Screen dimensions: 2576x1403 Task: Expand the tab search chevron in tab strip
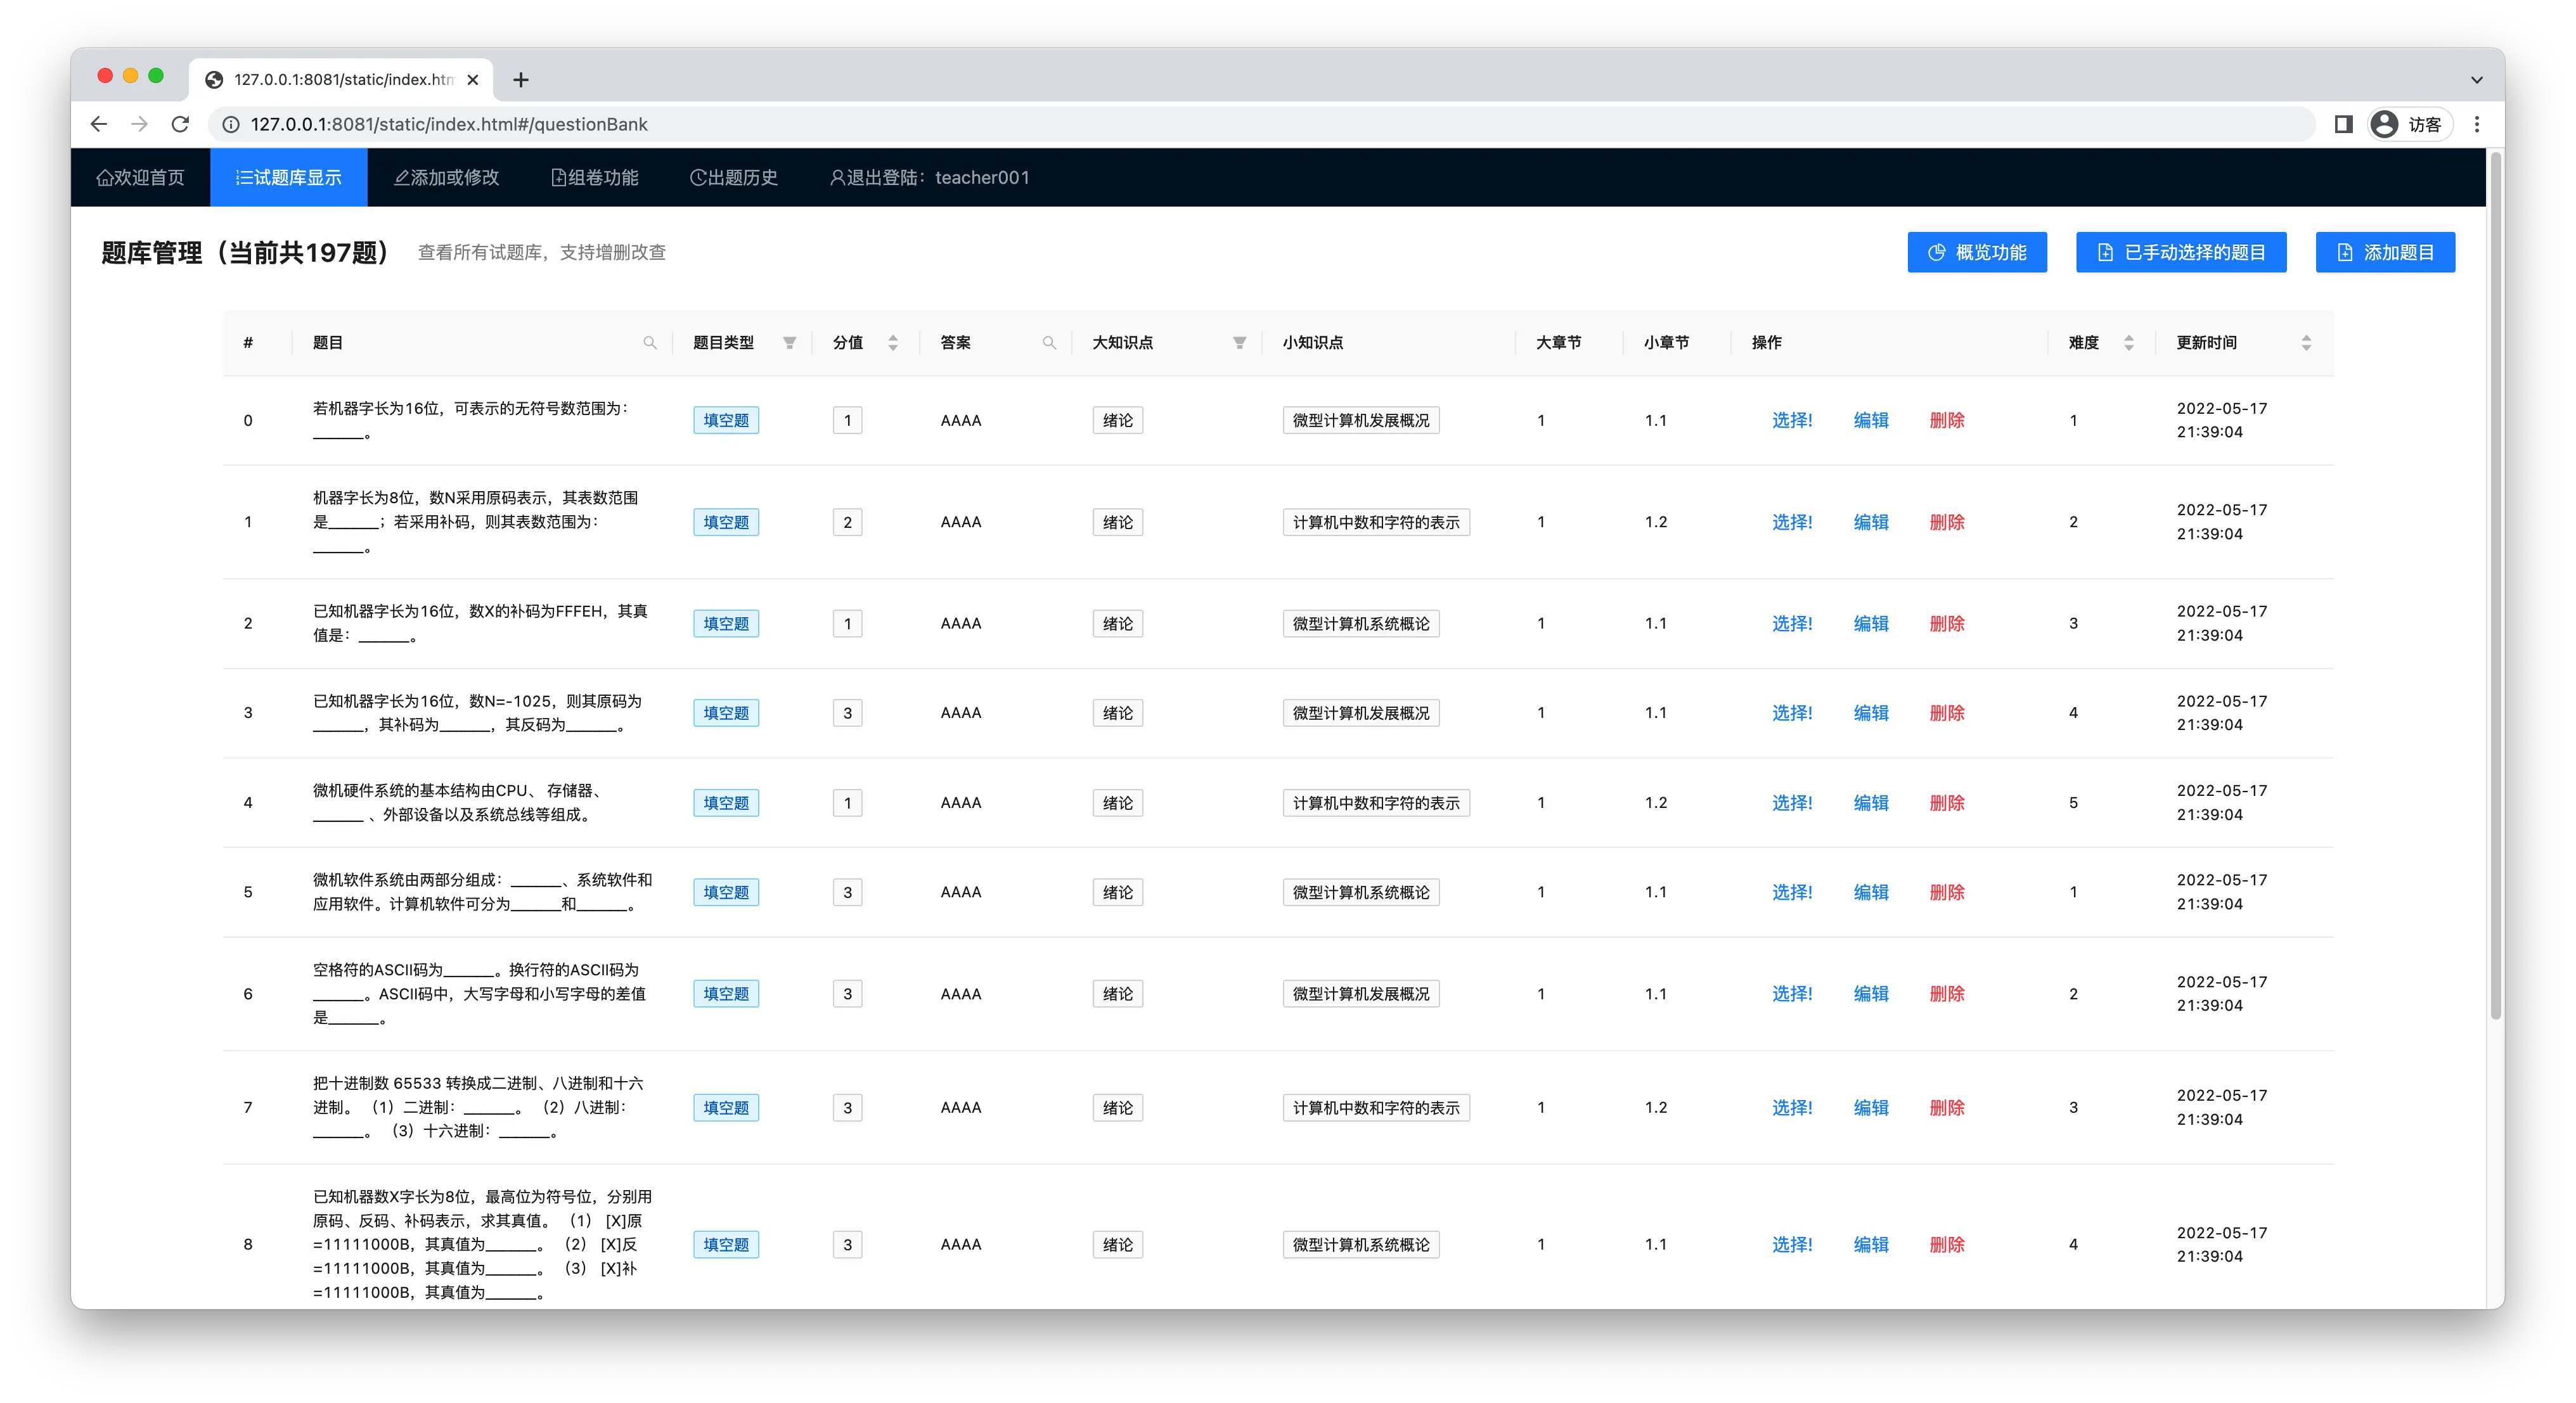tap(2476, 80)
